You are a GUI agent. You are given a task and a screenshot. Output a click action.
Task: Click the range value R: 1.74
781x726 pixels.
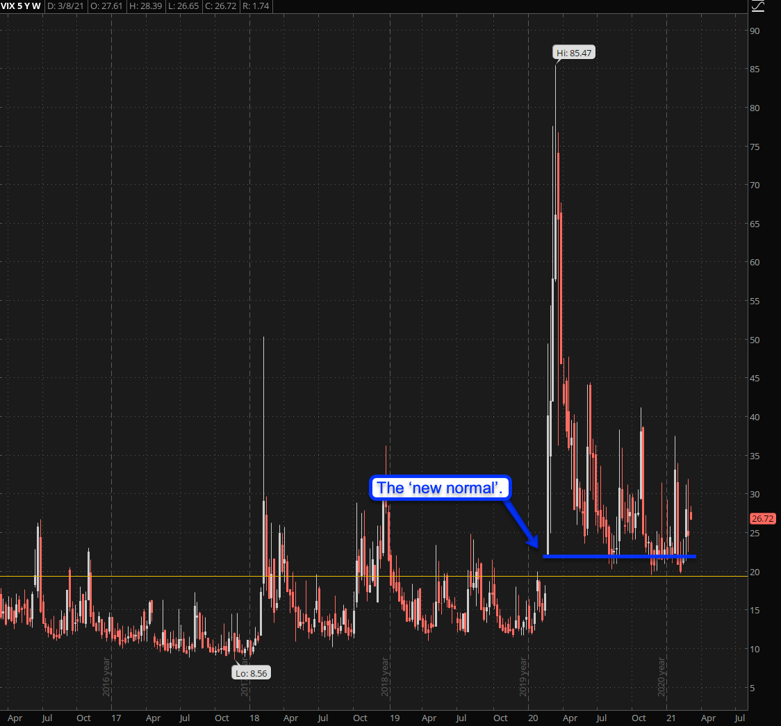pyautogui.click(x=256, y=6)
